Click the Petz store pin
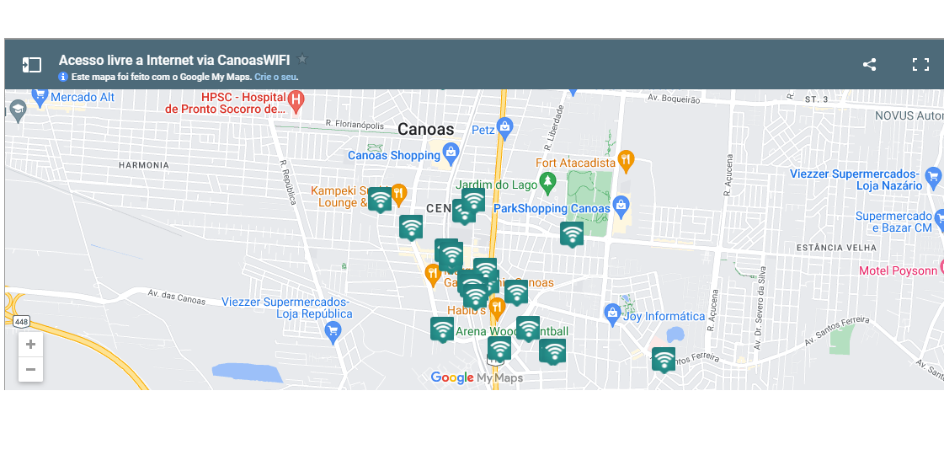The image size is (944, 455). tap(505, 128)
